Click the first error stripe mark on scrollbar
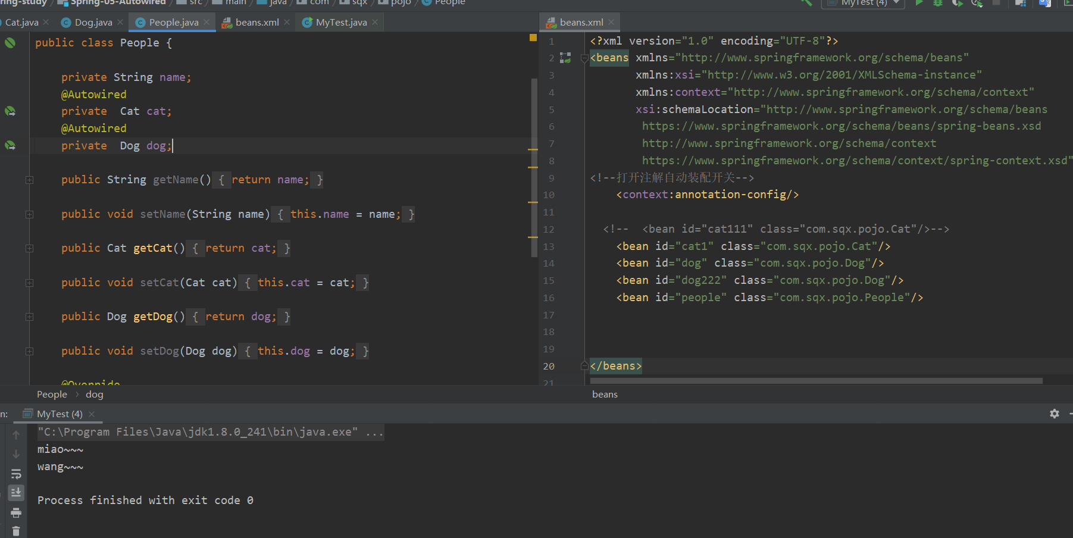1073x538 pixels. 533,149
